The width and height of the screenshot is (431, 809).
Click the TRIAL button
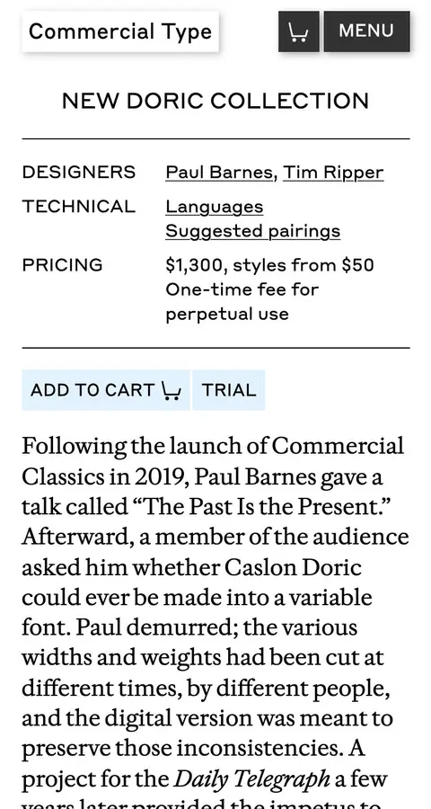228,390
